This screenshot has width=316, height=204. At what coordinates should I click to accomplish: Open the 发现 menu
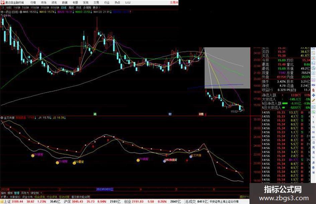pyautogui.click(x=86, y=2)
